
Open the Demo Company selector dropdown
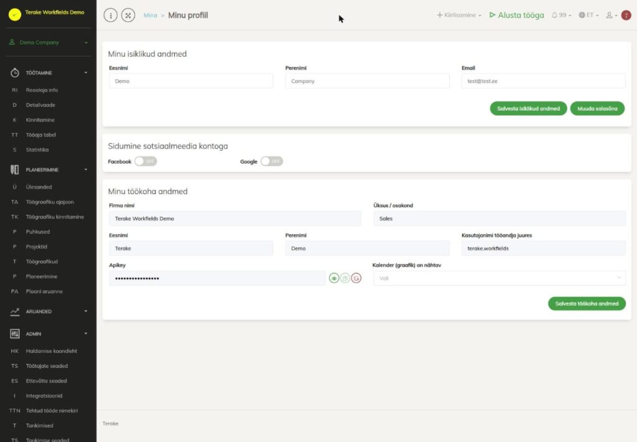(49, 42)
